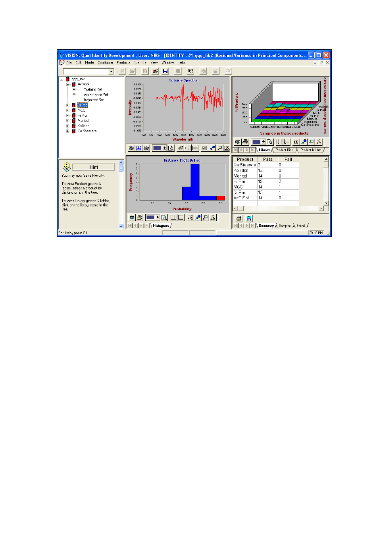Image resolution: width=379 pixels, height=536 pixels.
Task: Click the light bulb Hint icon
Action: tap(67, 167)
